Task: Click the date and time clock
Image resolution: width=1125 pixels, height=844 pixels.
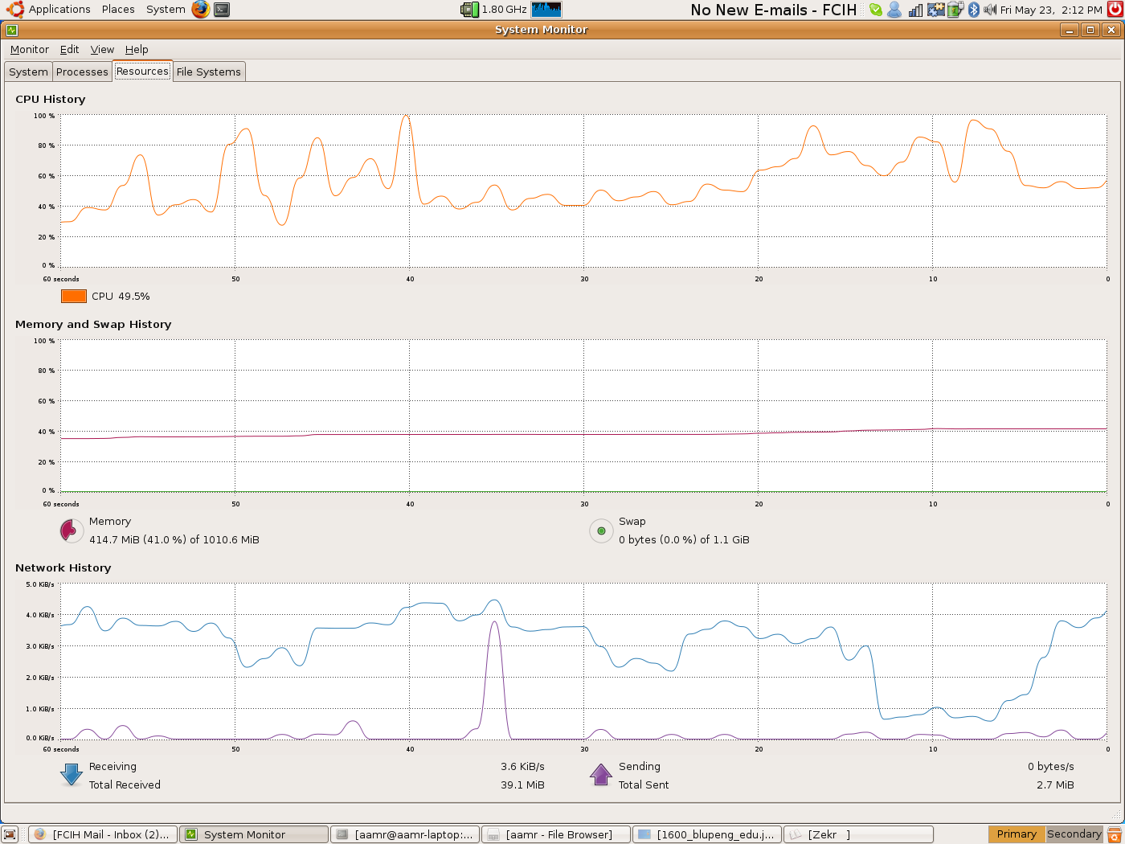Action: point(1051,10)
